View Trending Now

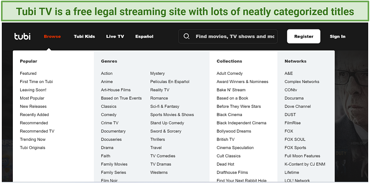[33, 139]
